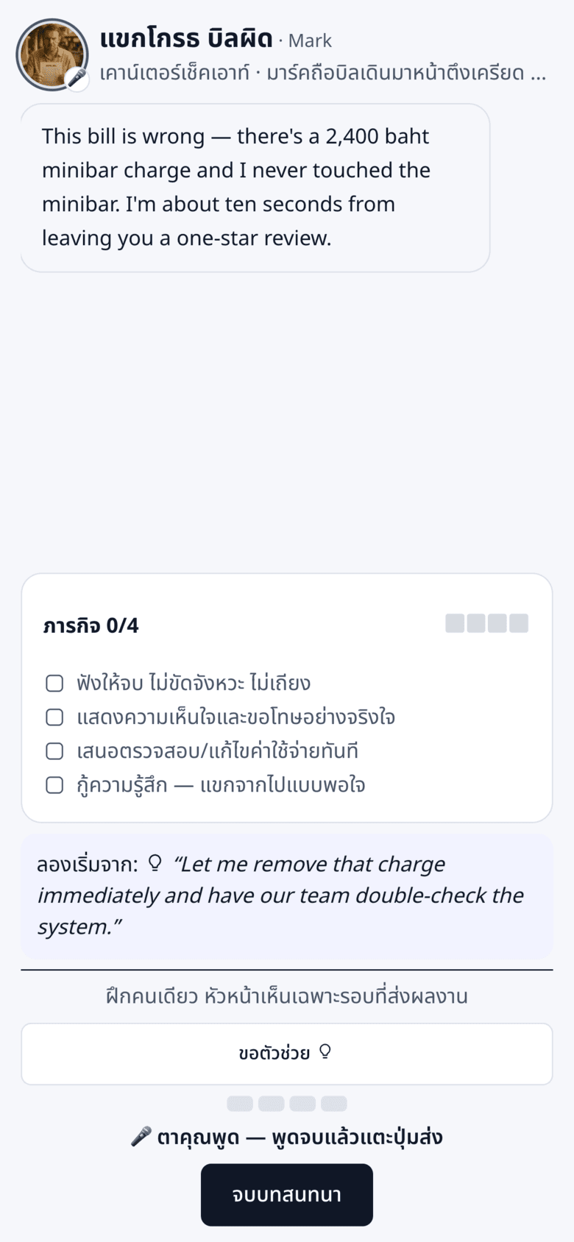Open Mark's minibar complaint message bubble

tap(255, 188)
